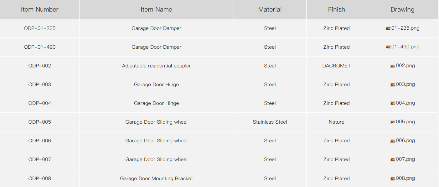Select the Adjustable residential coupler name cell
Image resolution: width=439 pixels, height=187 pixels.
157,66
